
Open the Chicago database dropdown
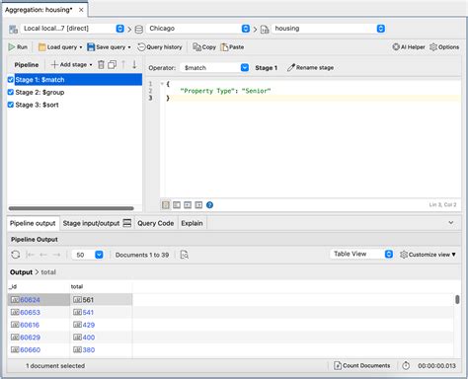coord(198,29)
